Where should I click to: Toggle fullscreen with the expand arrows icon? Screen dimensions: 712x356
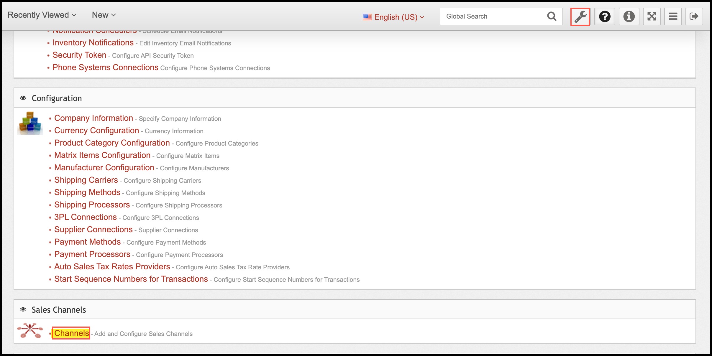[x=652, y=17]
